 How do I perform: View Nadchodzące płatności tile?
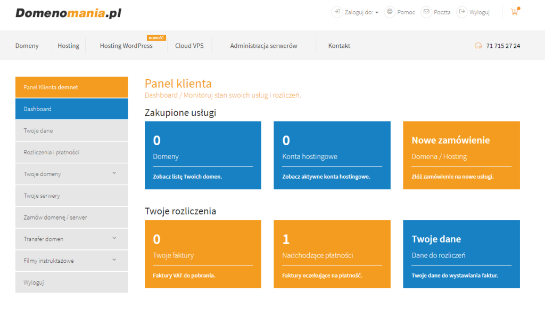tap(332, 254)
